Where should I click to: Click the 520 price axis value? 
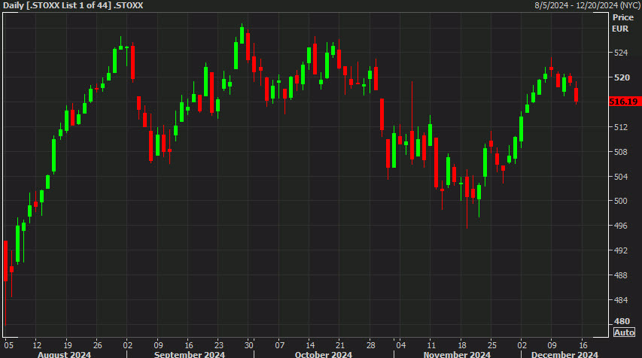point(622,77)
